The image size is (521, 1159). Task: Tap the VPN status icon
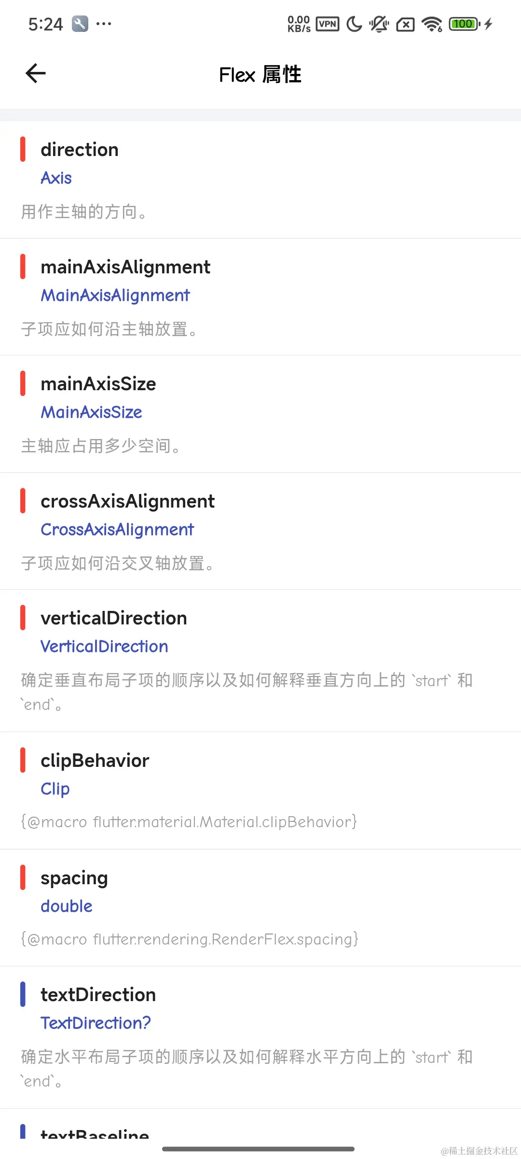pyautogui.click(x=328, y=24)
